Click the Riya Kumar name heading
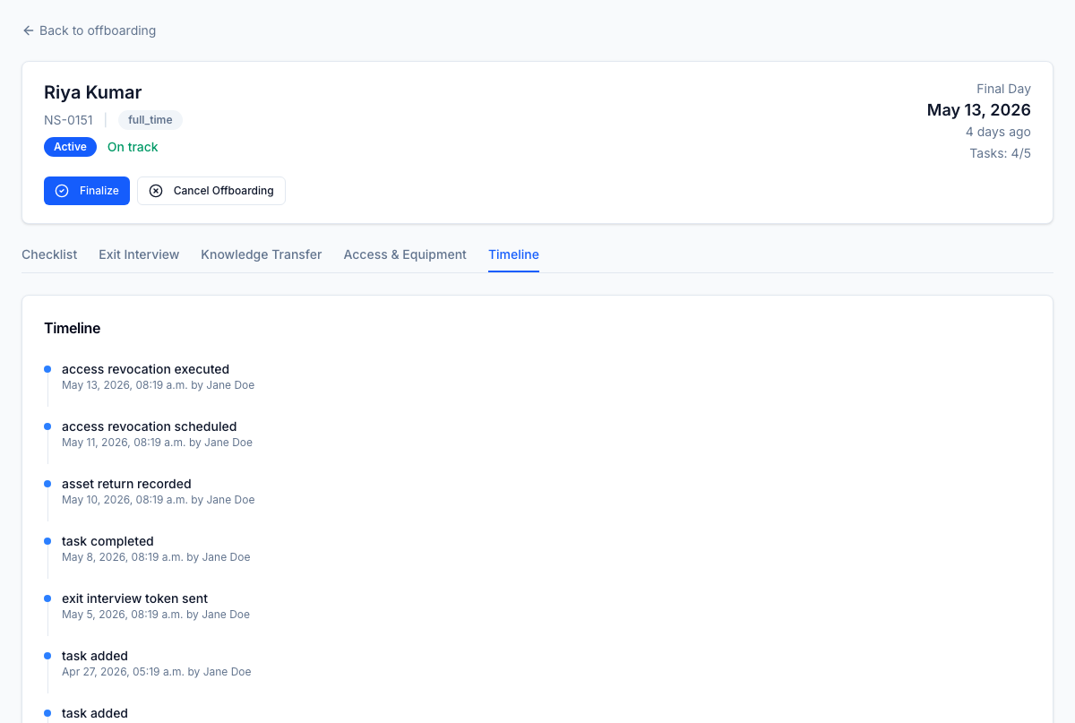This screenshot has width=1075, height=723. 93,92
